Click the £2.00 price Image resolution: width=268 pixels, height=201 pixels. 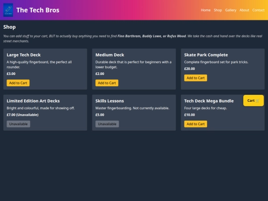tap(100, 73)
